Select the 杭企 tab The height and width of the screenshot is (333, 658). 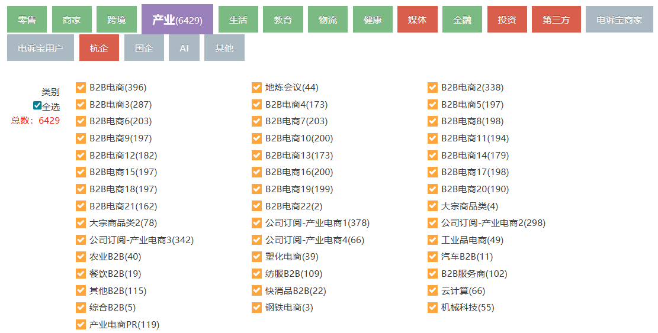(99, 48)
